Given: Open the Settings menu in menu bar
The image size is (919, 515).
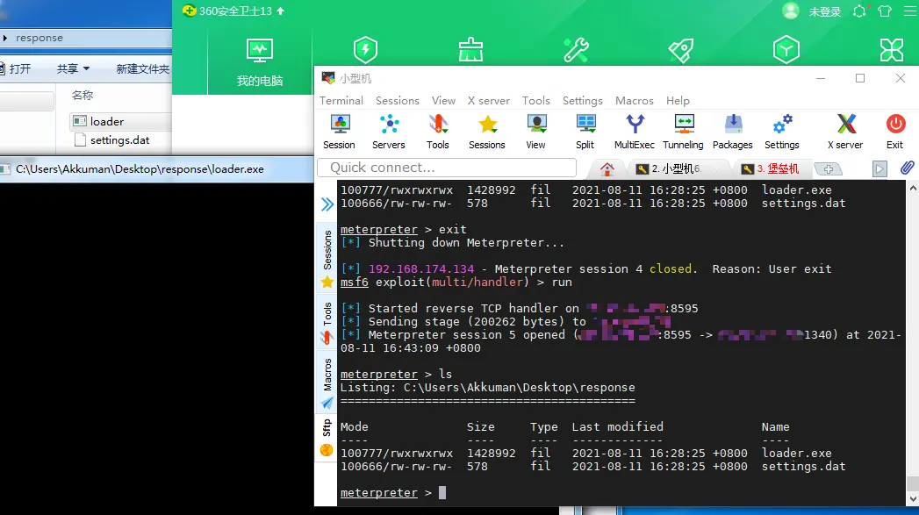Looking at the screenshot, I should [x=583, y=101].
